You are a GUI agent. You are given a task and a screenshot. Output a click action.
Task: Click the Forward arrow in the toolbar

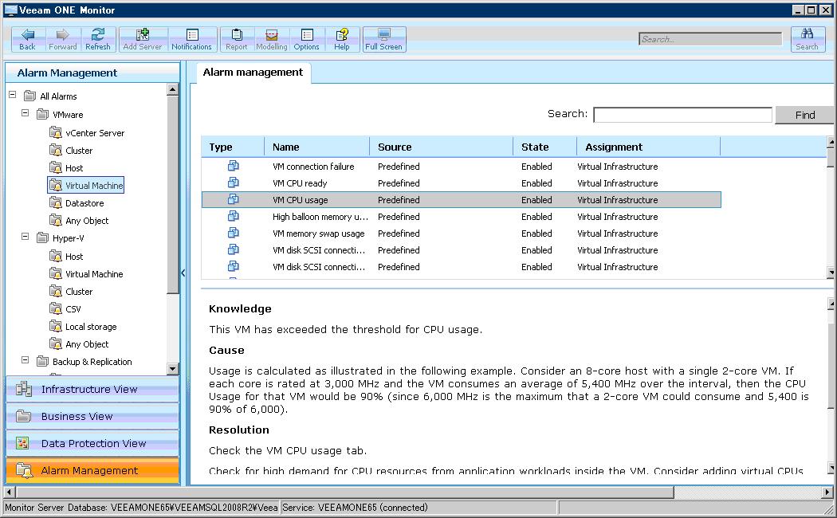(62, 40)
